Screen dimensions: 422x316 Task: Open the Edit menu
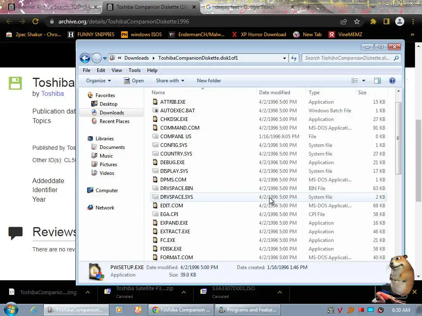click(x=101, y=70)
